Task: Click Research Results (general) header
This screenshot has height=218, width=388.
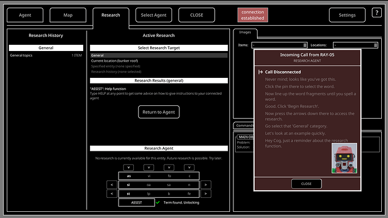Action: [x=159, y=80]
